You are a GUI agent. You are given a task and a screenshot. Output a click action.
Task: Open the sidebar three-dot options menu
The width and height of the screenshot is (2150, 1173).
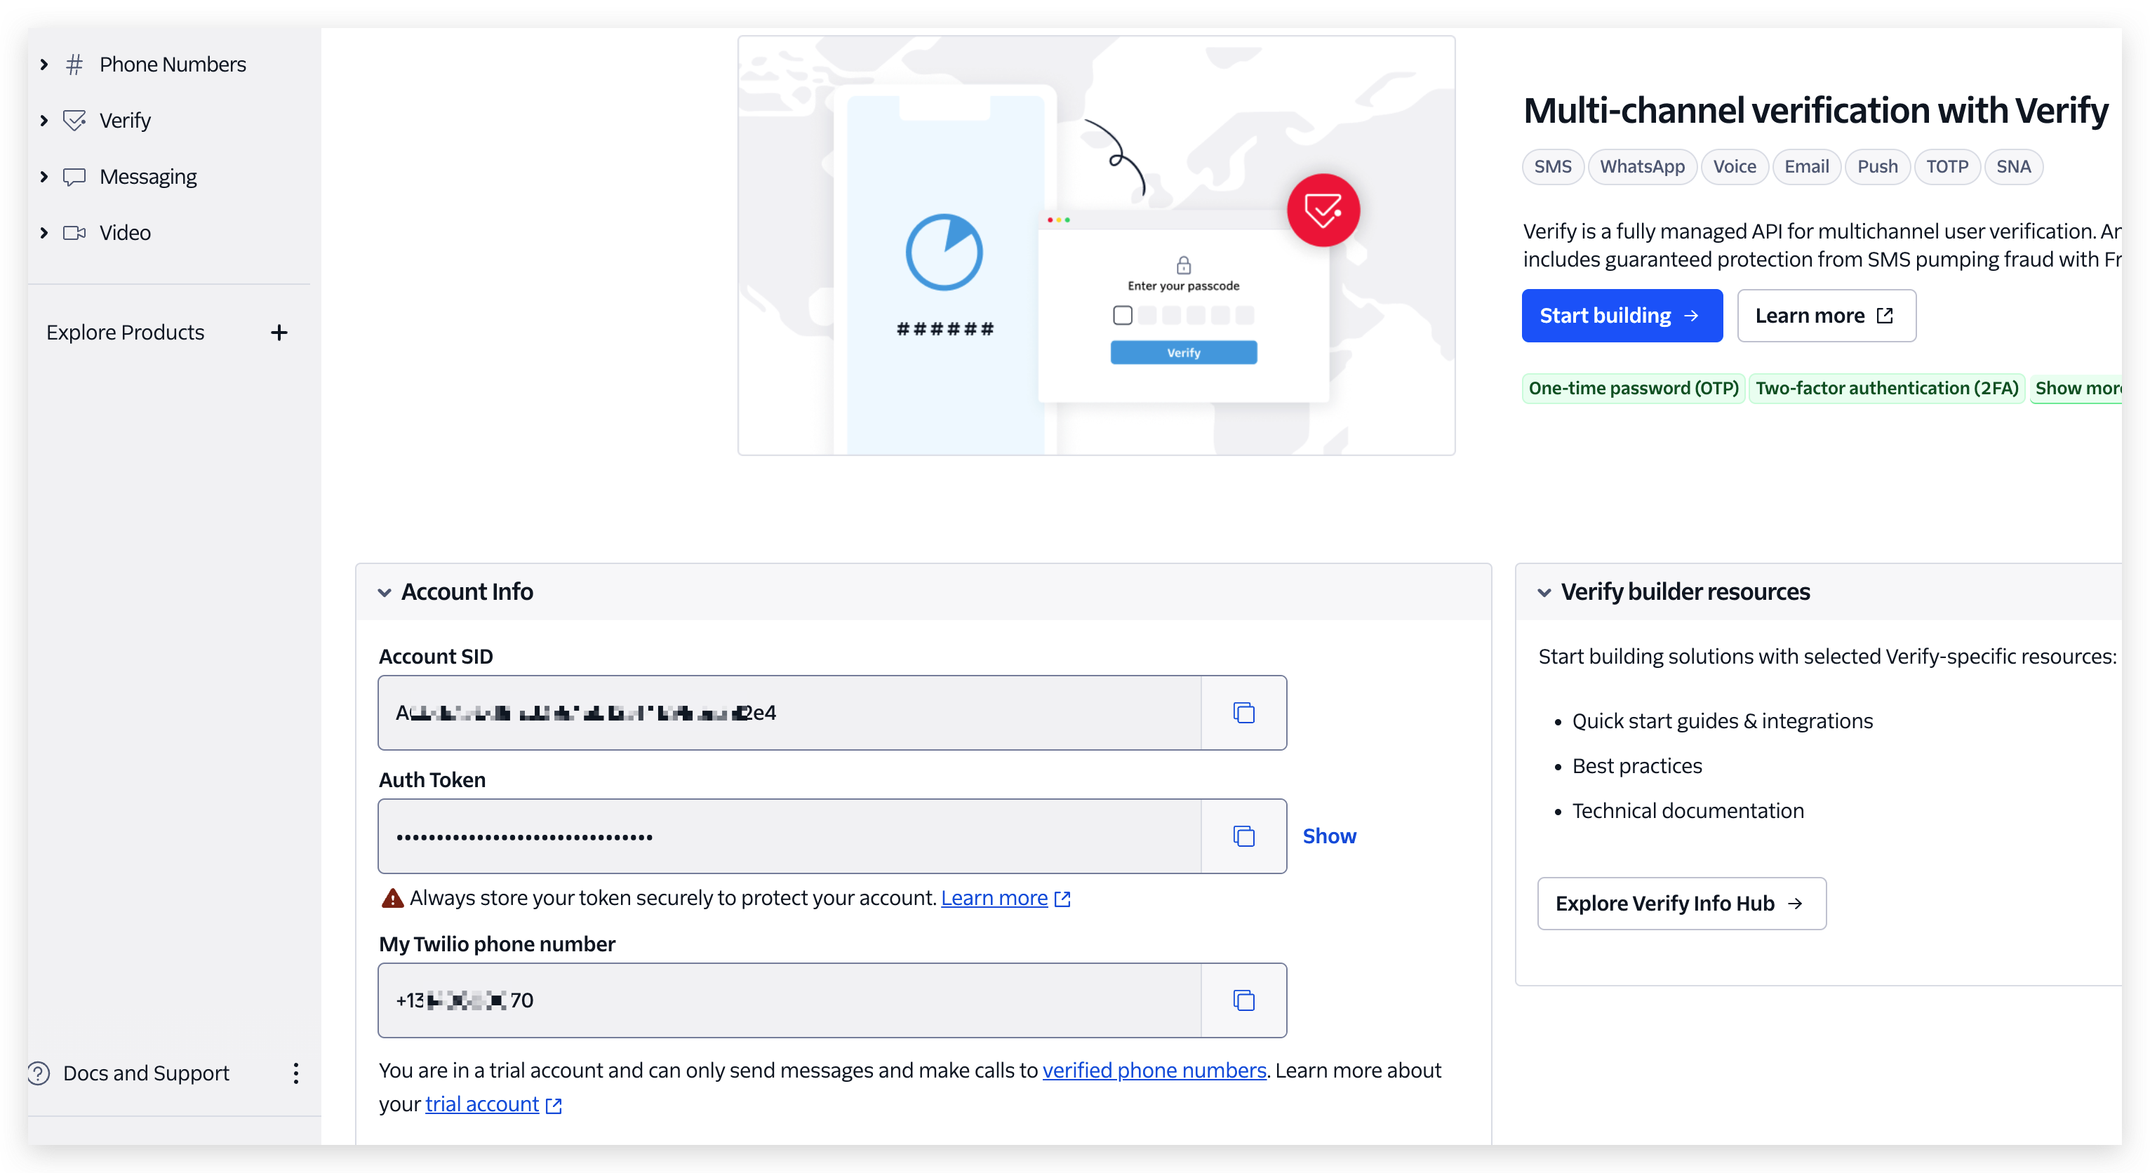coord(295,1073)
